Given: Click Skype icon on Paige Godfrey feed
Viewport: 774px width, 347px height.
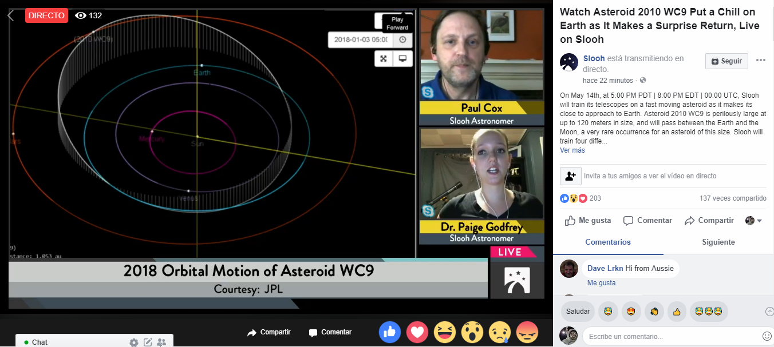Looking at the screenshot, I should click(428, 211).
